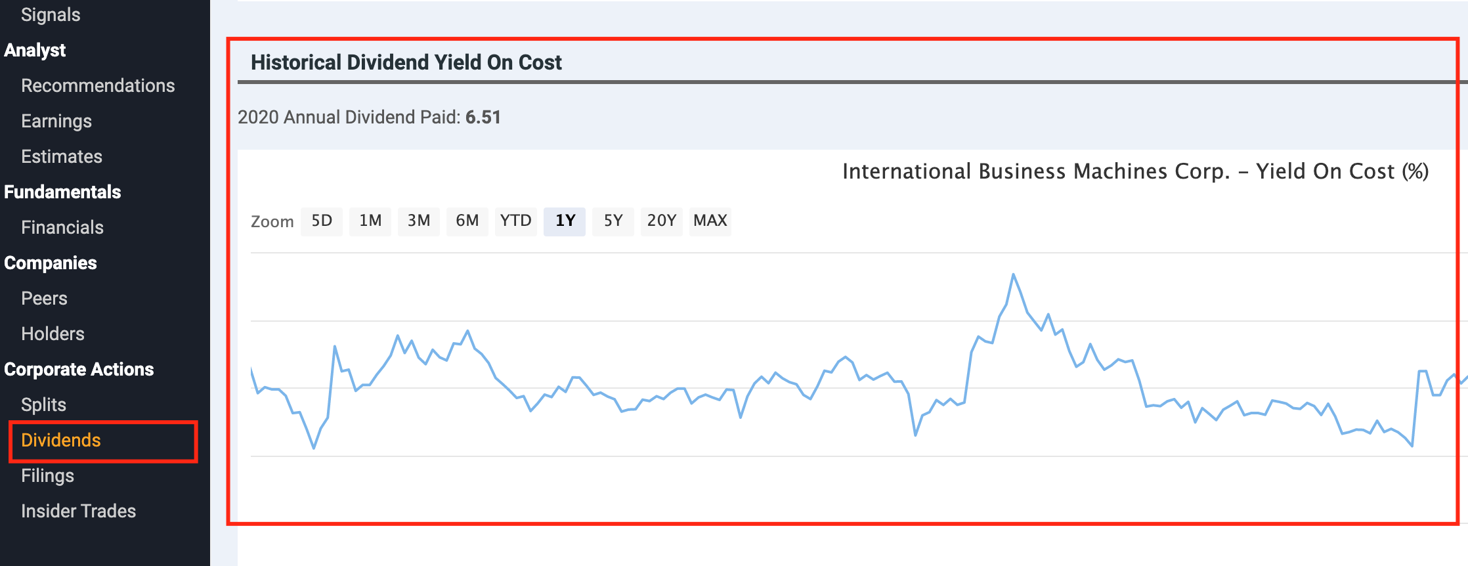This screenshot has height=566, width=1468.
Task: Open Signals in the sidebar
Action: [x=51, y=14]
